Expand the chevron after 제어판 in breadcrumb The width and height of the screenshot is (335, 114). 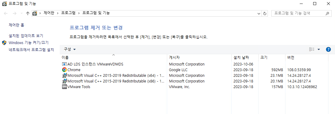(58, 13)
